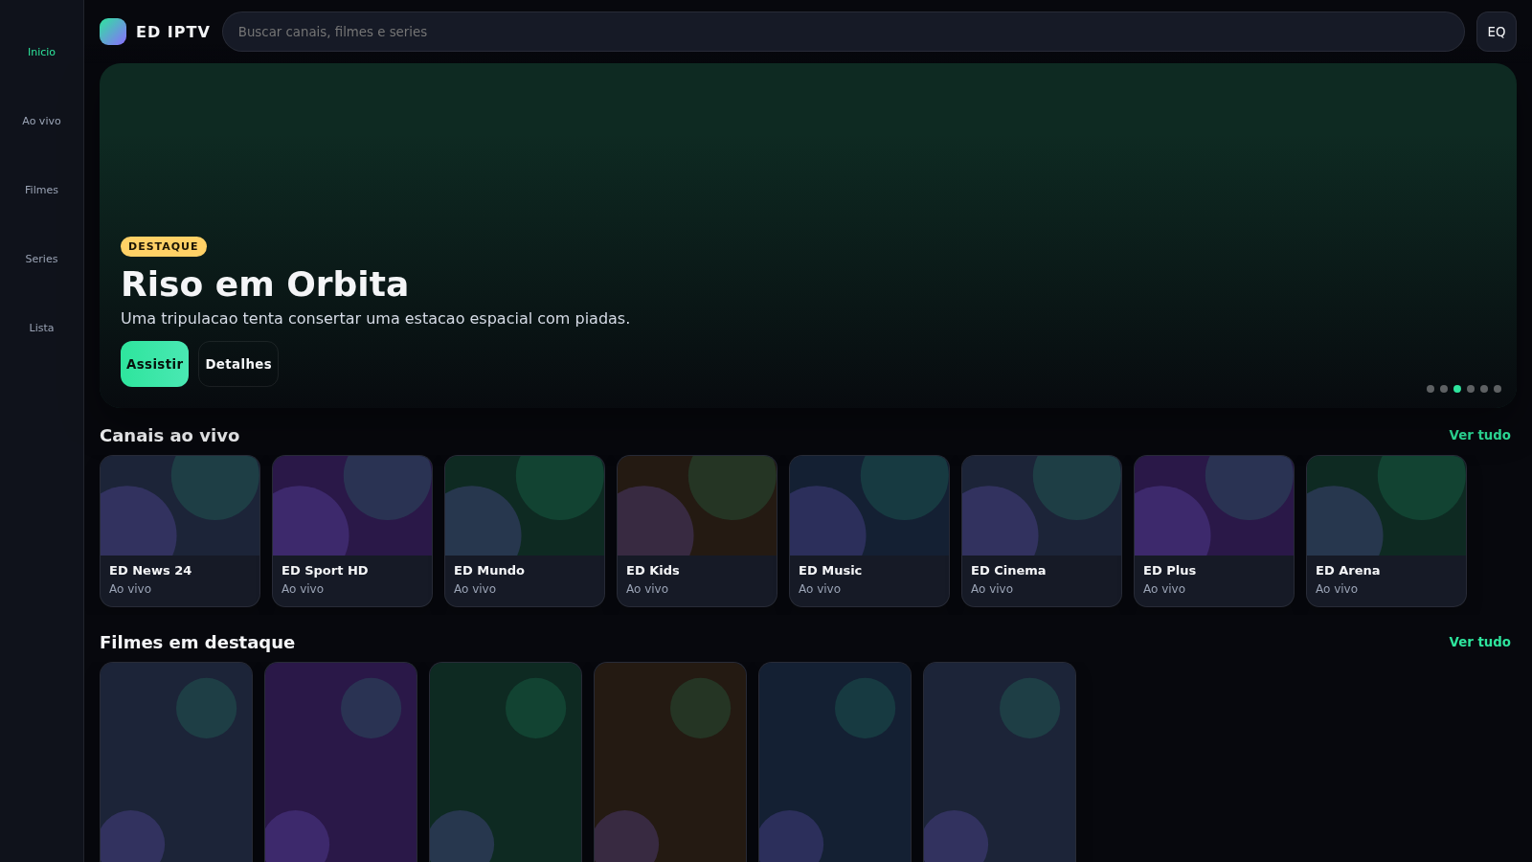Open the brown fourth movie poster
1532x862 pixels.
pyautogui.click(x=670, y=762)
